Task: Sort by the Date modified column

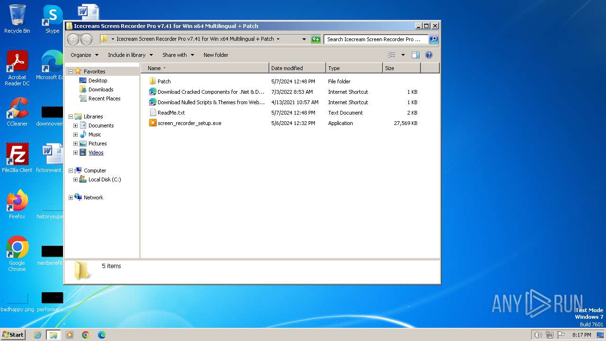Action: click(x=297, y=68)
